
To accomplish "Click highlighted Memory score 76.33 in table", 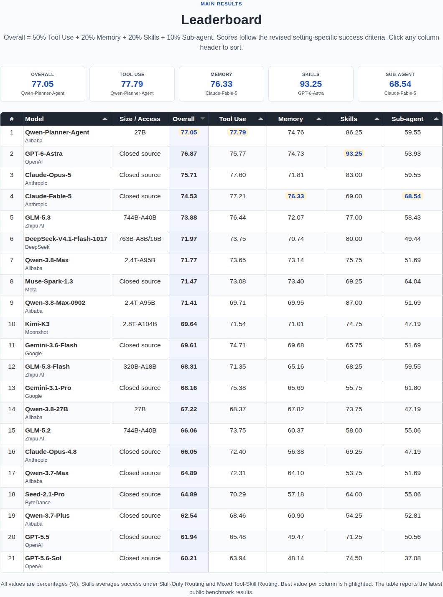I will coord(296,196).
